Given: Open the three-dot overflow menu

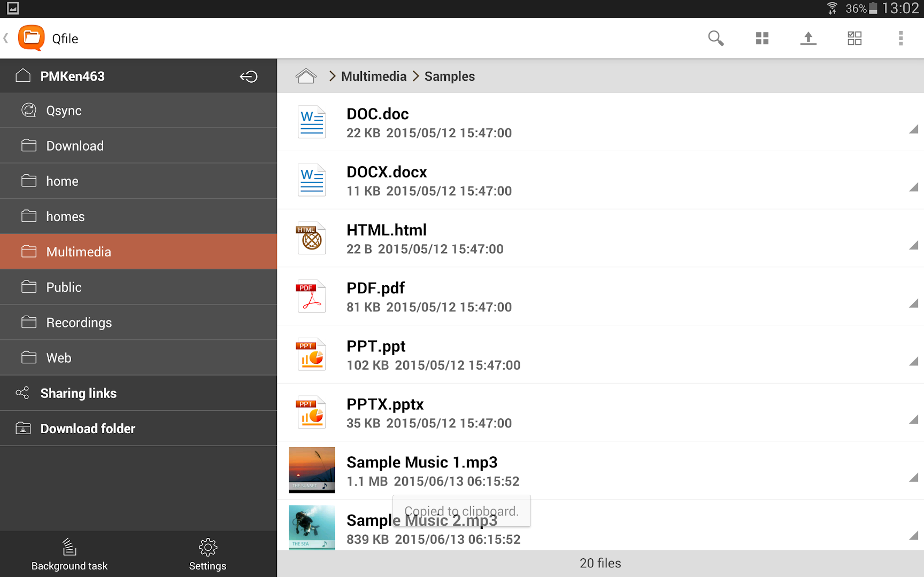Looking at the screenshot, I should (900, 38).
